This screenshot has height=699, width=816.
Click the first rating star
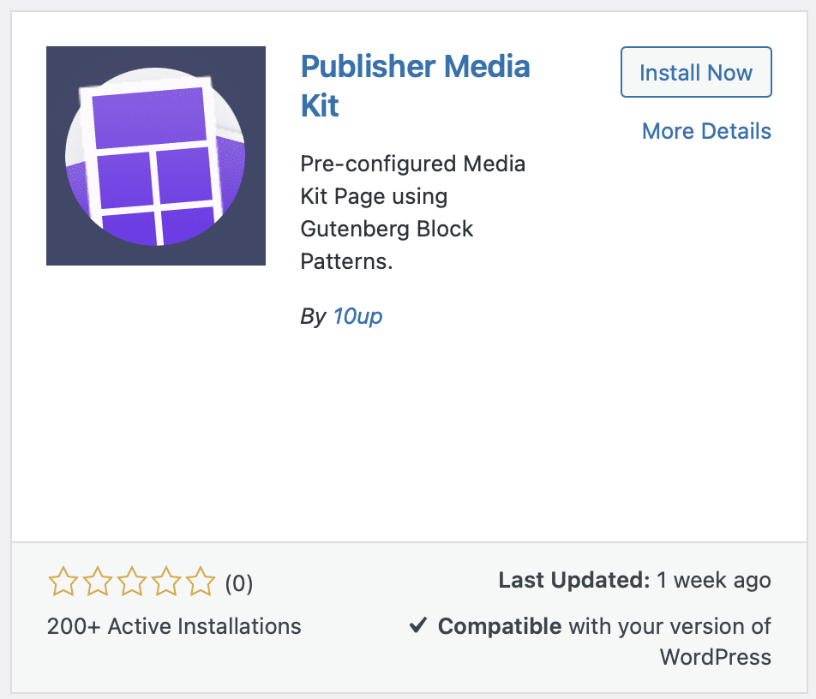coord(63,582)
